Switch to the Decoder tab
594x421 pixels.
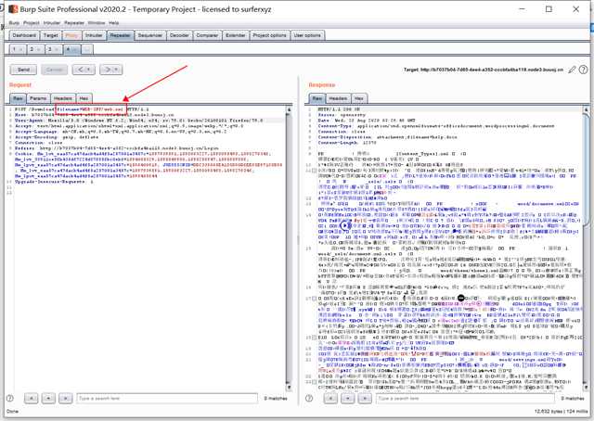coord(179,35)
